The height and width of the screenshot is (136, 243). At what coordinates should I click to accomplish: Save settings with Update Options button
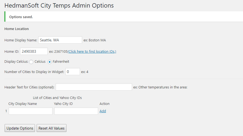tap(20, 128)
